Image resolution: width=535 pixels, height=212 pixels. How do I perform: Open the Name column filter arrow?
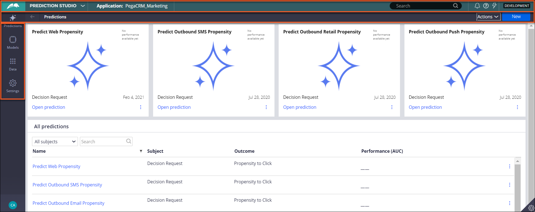[141, 151]
